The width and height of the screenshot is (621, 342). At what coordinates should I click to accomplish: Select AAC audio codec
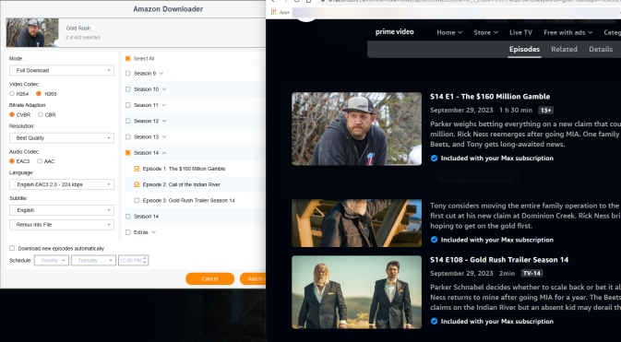[x=40, y=161]
